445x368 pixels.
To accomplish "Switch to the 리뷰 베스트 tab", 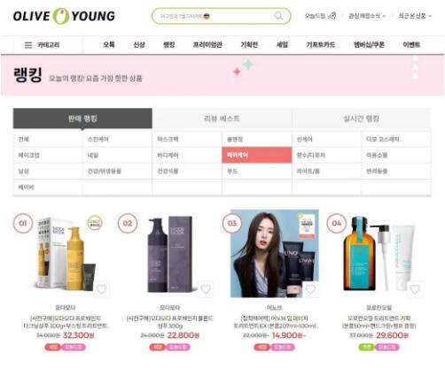I will (x=222, y=119).
